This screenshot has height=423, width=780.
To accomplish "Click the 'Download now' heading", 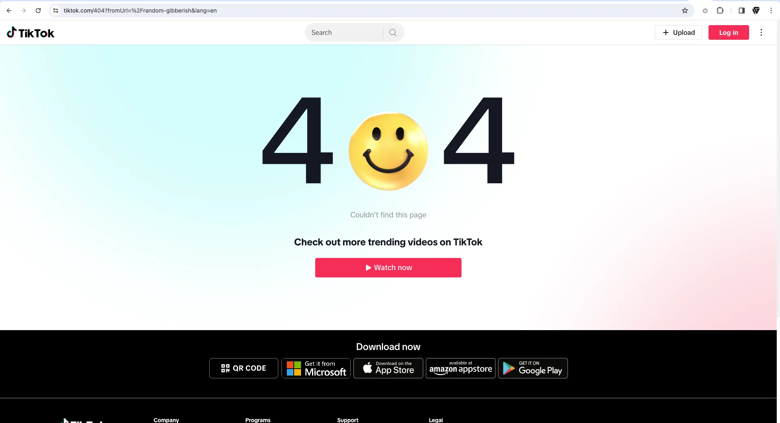I will (388, 347).
